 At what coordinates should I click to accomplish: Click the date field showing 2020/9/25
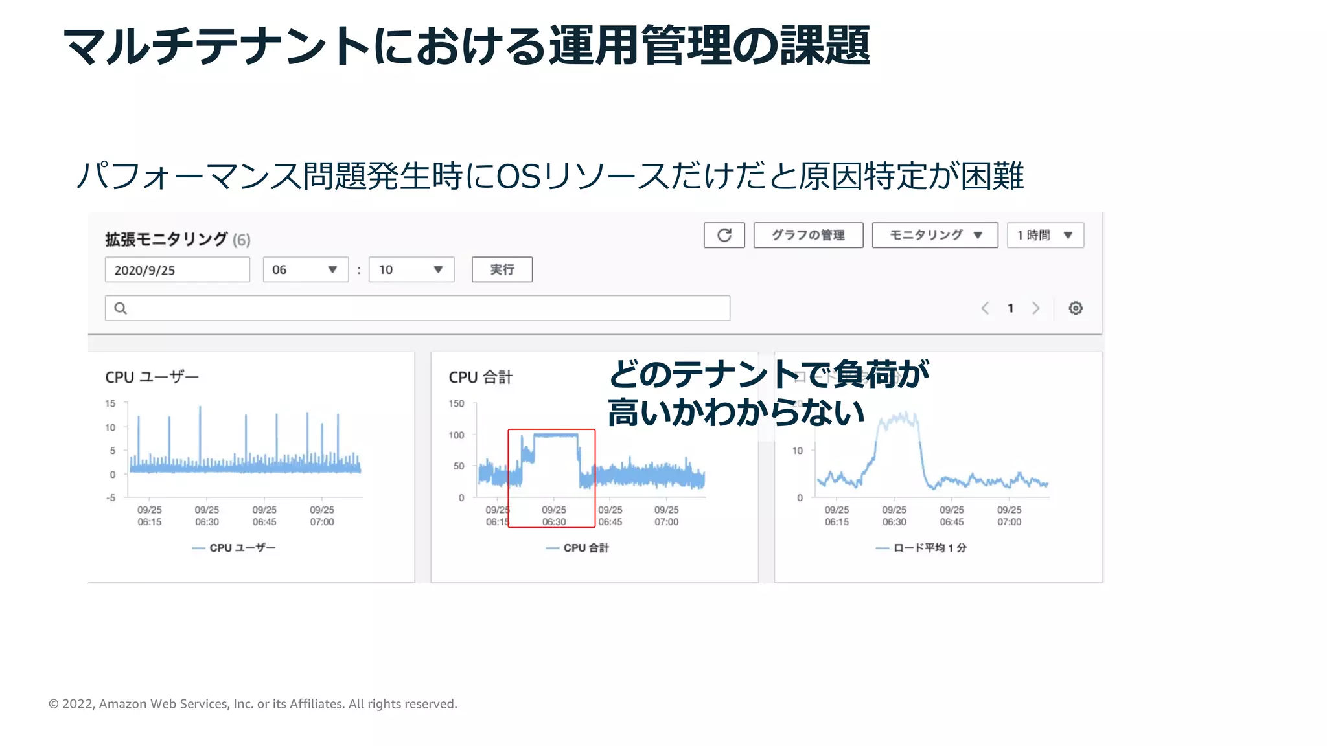[177, 269]
